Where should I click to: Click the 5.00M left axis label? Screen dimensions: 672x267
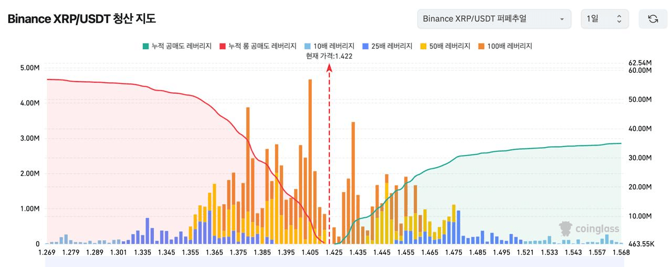coord(30,68)
